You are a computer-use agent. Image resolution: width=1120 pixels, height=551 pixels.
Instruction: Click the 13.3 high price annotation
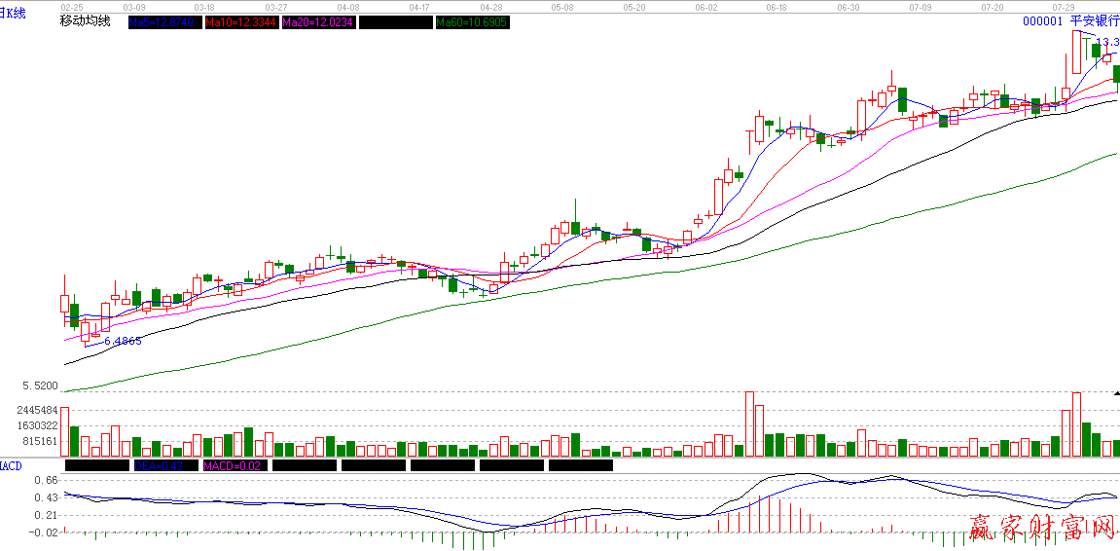pos(1106,43)
